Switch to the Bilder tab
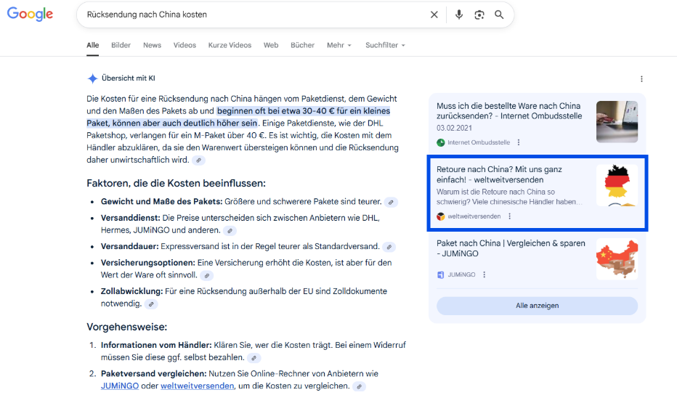 [x=121, y=45]
